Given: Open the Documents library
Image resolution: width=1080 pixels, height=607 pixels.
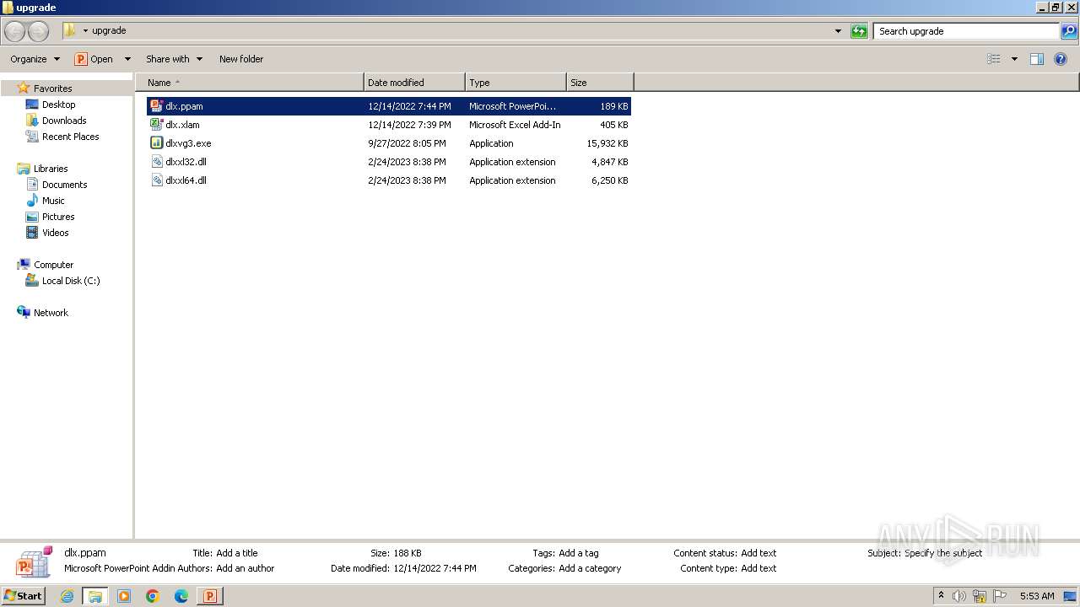Looking at the screenshot, I should (64, 185).
